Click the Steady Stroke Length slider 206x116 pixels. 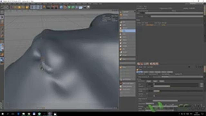(x=178, y=91)
